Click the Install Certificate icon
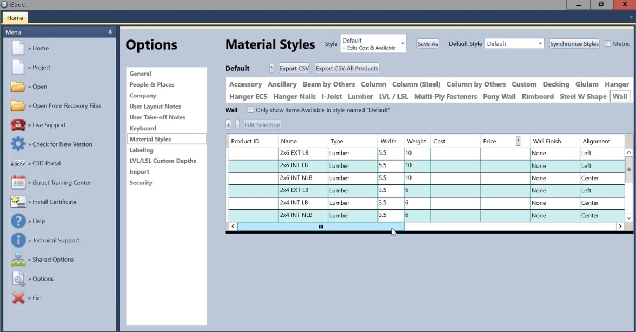The image size is (636, 332). (18, 202)
